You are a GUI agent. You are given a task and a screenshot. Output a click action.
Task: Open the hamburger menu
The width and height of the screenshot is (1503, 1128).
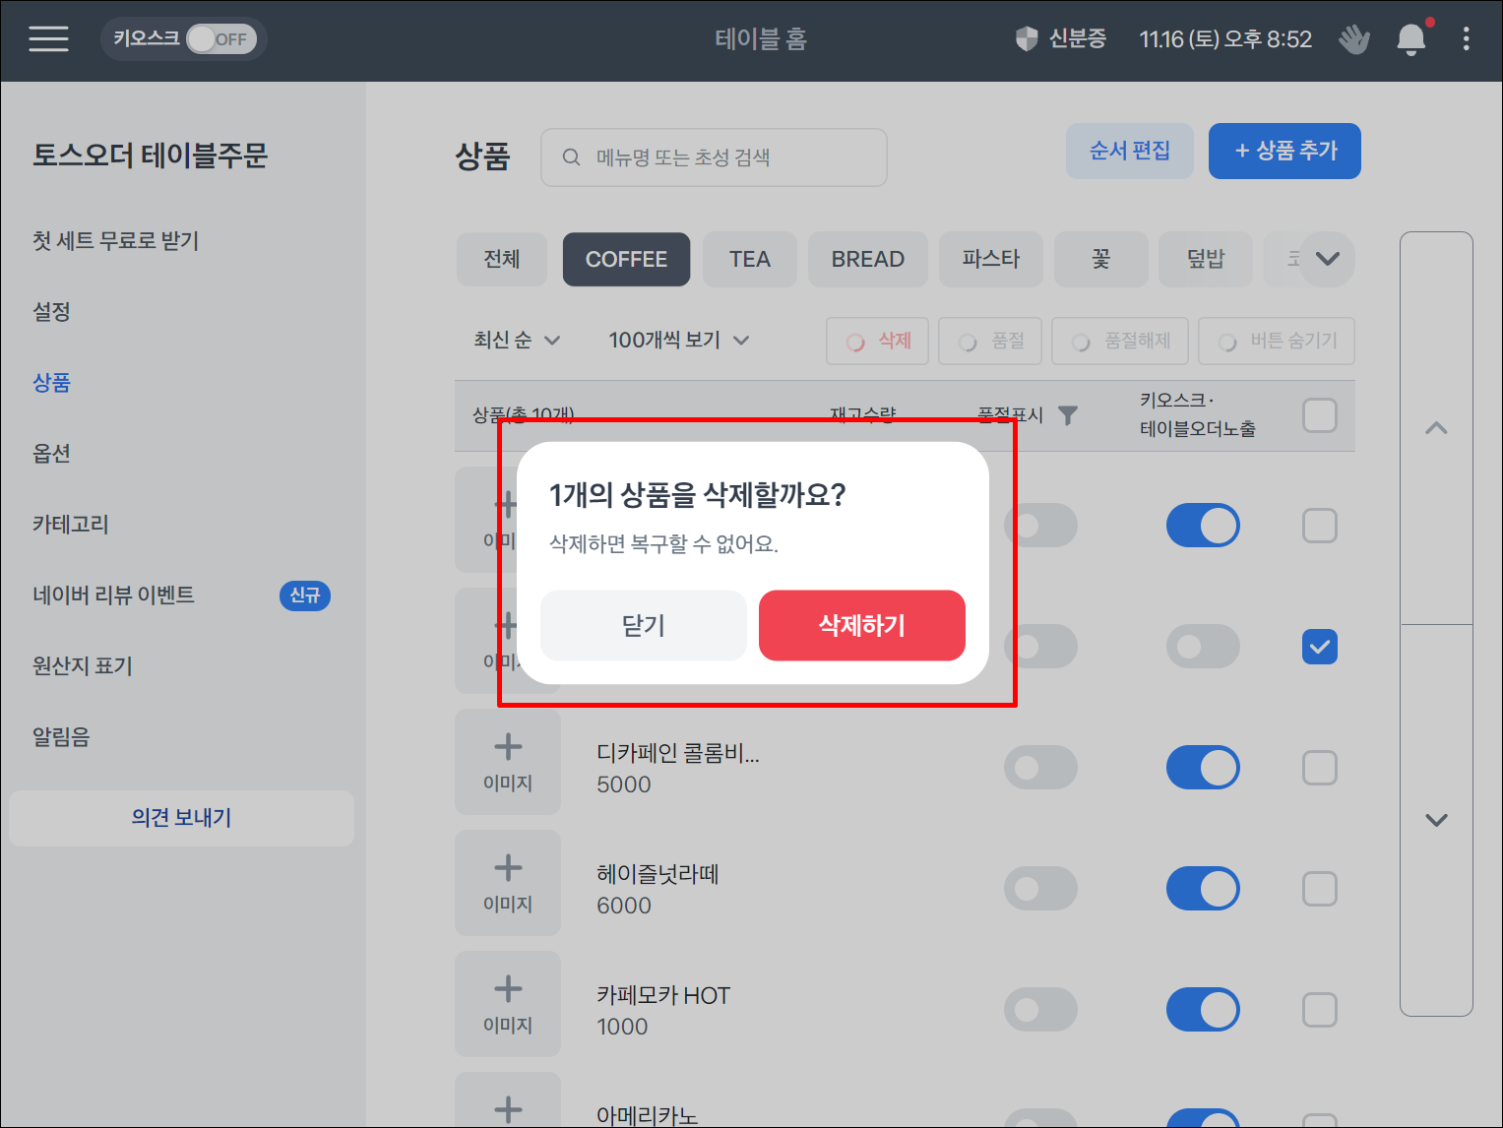point(48,39)
